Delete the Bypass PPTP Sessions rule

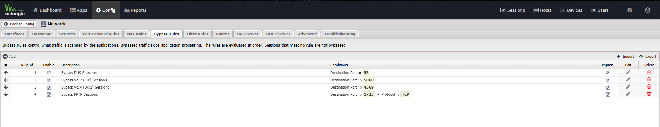tap(649, 94)
